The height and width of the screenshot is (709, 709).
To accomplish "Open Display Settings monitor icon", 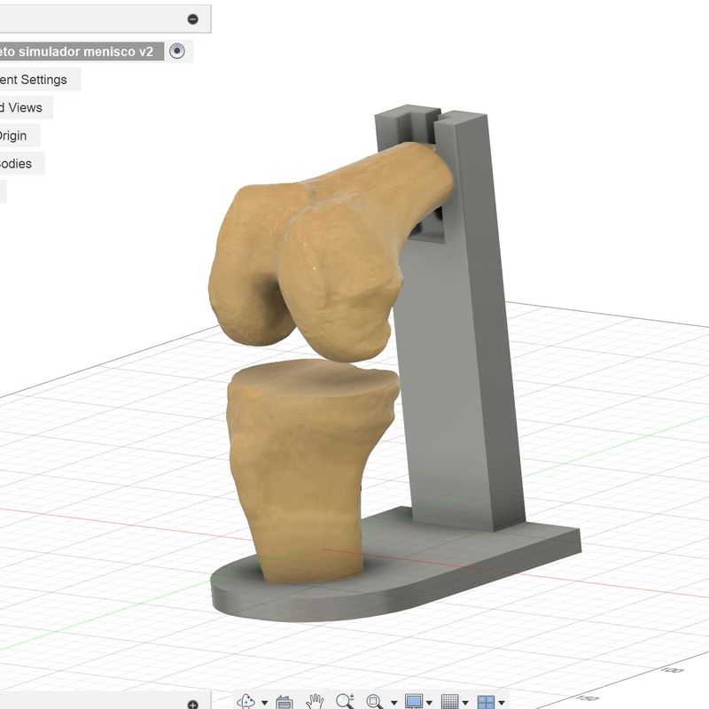I will (414, 702).
